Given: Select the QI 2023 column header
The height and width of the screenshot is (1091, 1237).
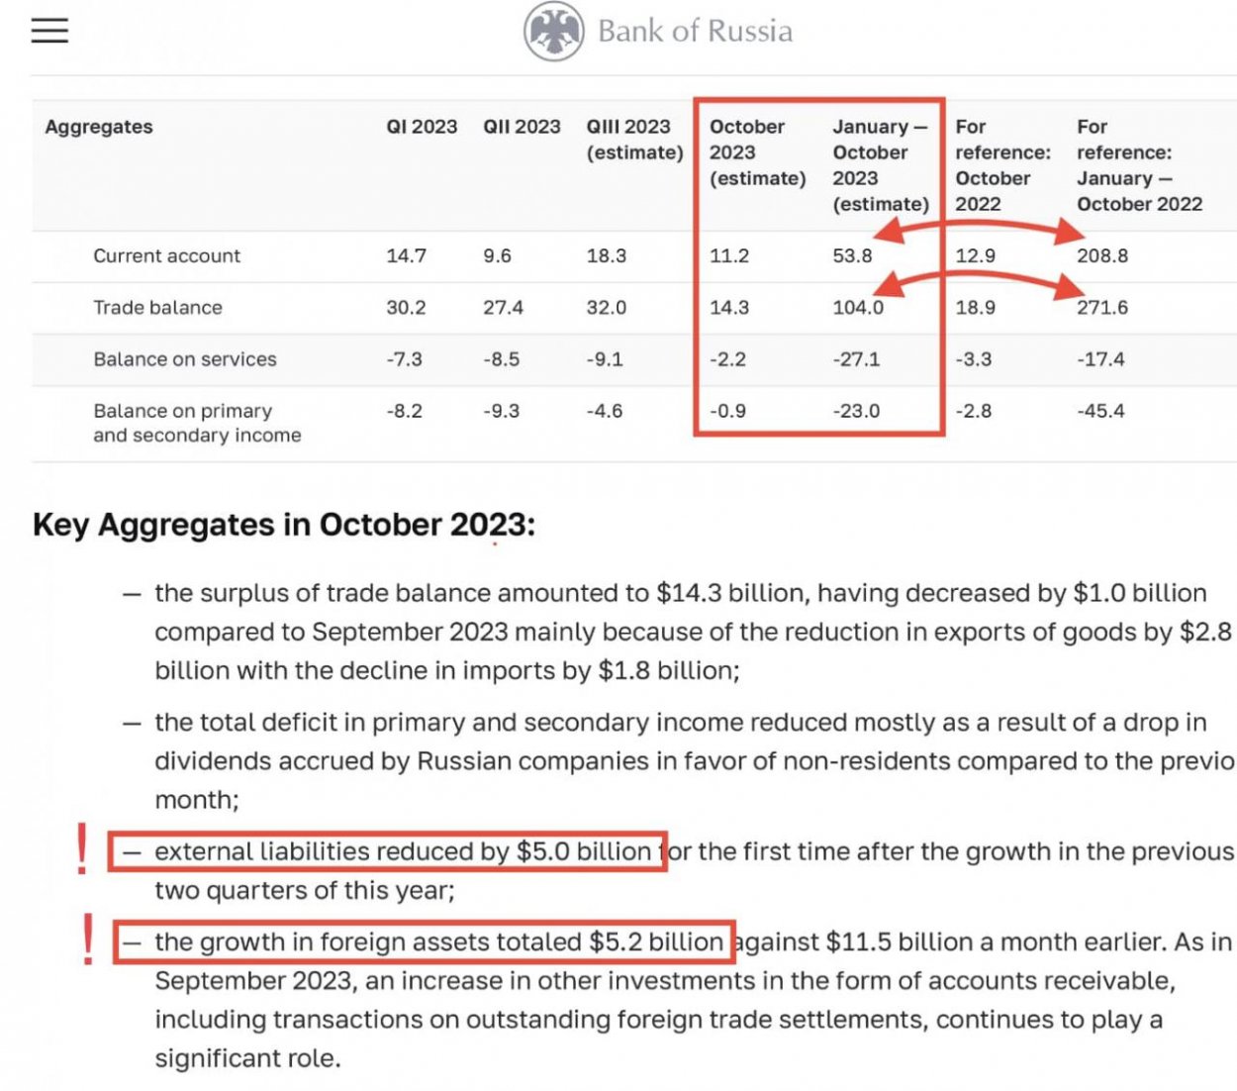Looking at the screenshot, I should point(422,127).
